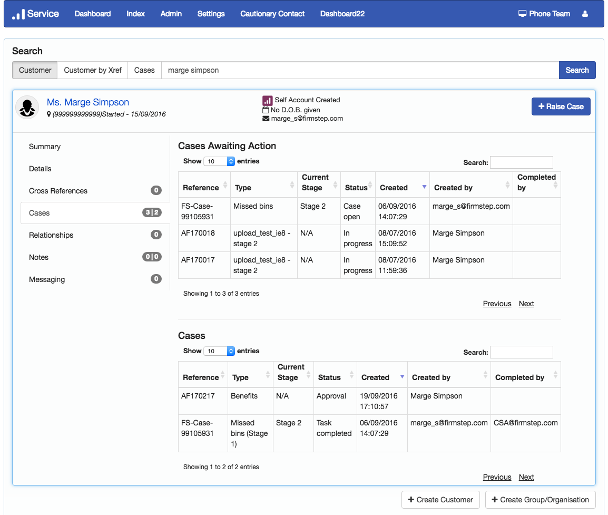Sort lower Cases table by Type
608x515 pixels.
coord(250,375)
